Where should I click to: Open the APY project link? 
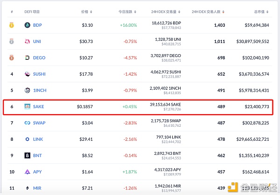(37, 172)
